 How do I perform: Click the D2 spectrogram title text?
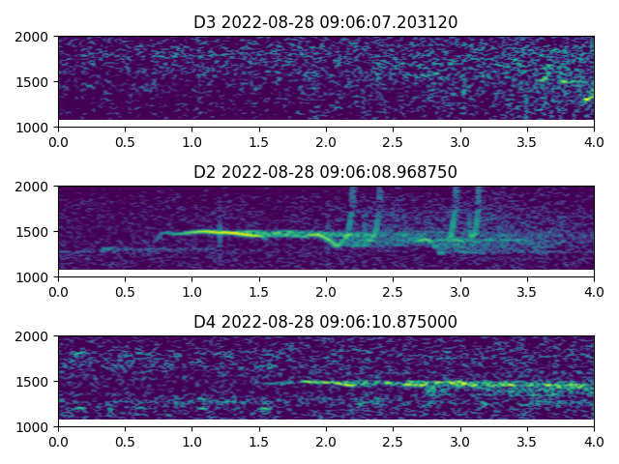pos(326,172)
